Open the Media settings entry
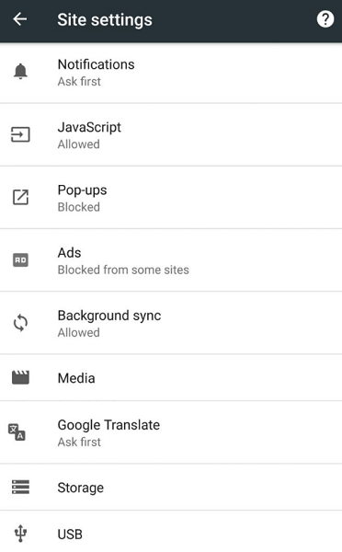This screenshot has height=552, width=342. tap(171, 377)
